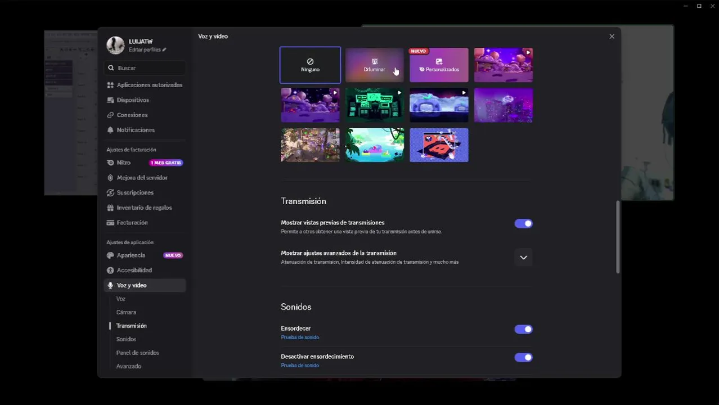Choose the purple night mushroom background
This screenshot has width=719, height=405.
310,105
